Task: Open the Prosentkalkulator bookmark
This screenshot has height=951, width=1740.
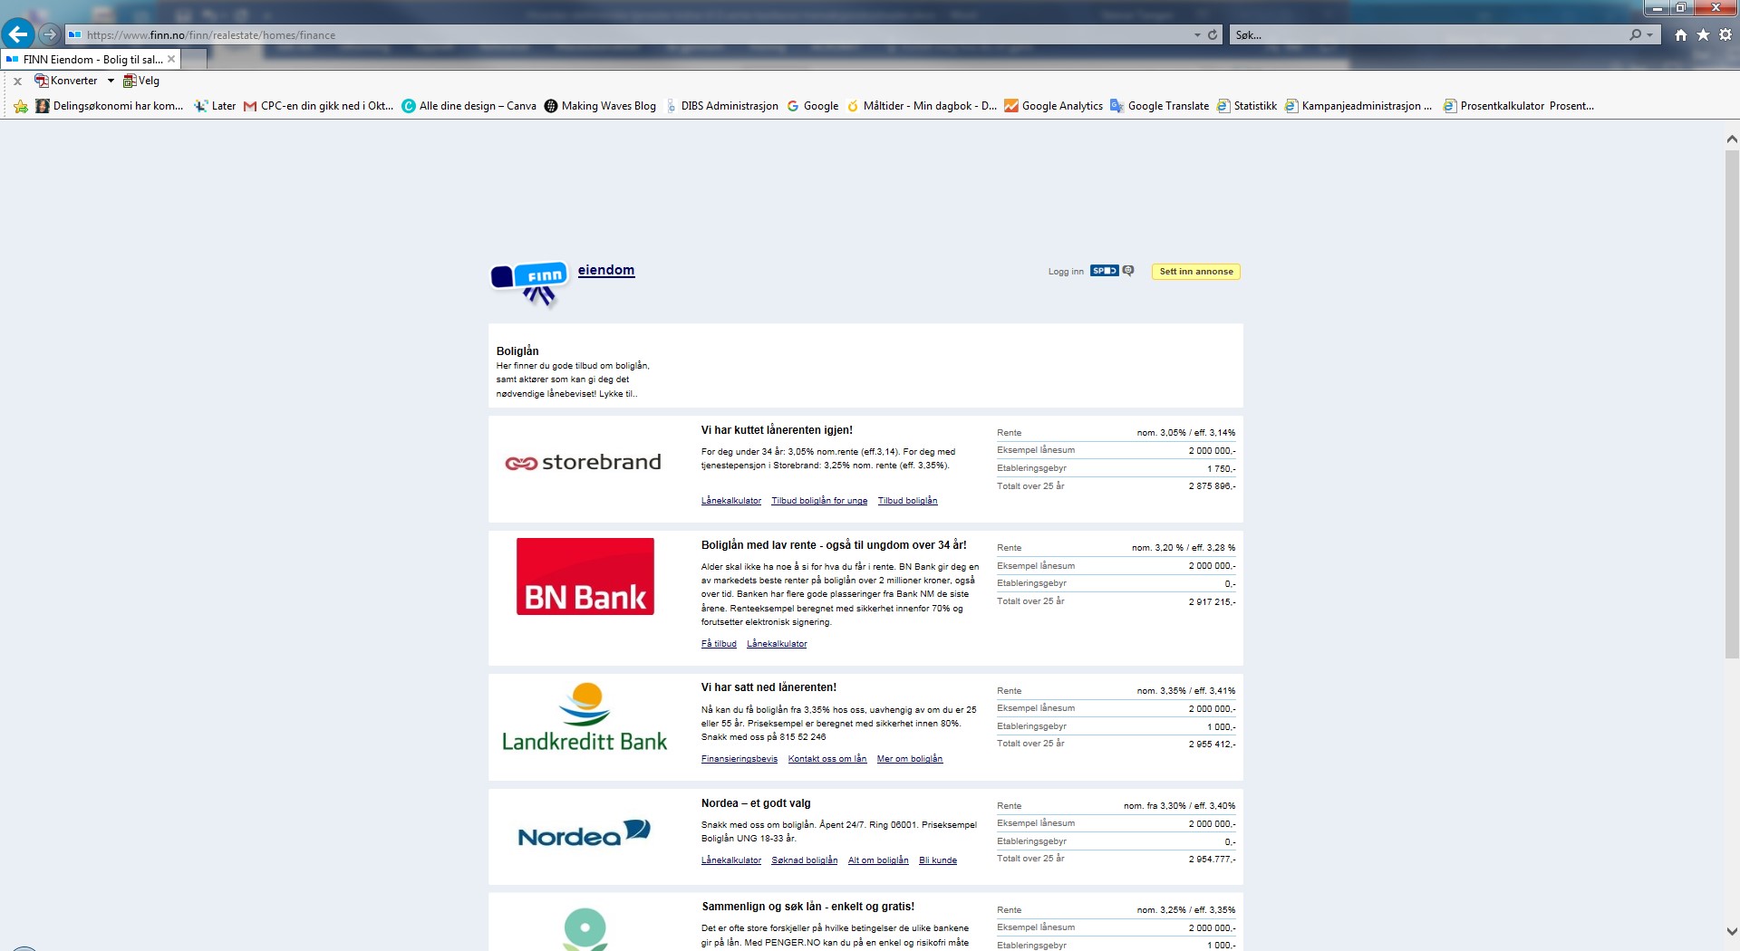Action: [x=1518, y=106]
